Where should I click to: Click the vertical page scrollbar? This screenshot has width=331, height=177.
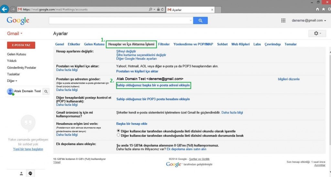pyautogui.click(x=330, y=100)
